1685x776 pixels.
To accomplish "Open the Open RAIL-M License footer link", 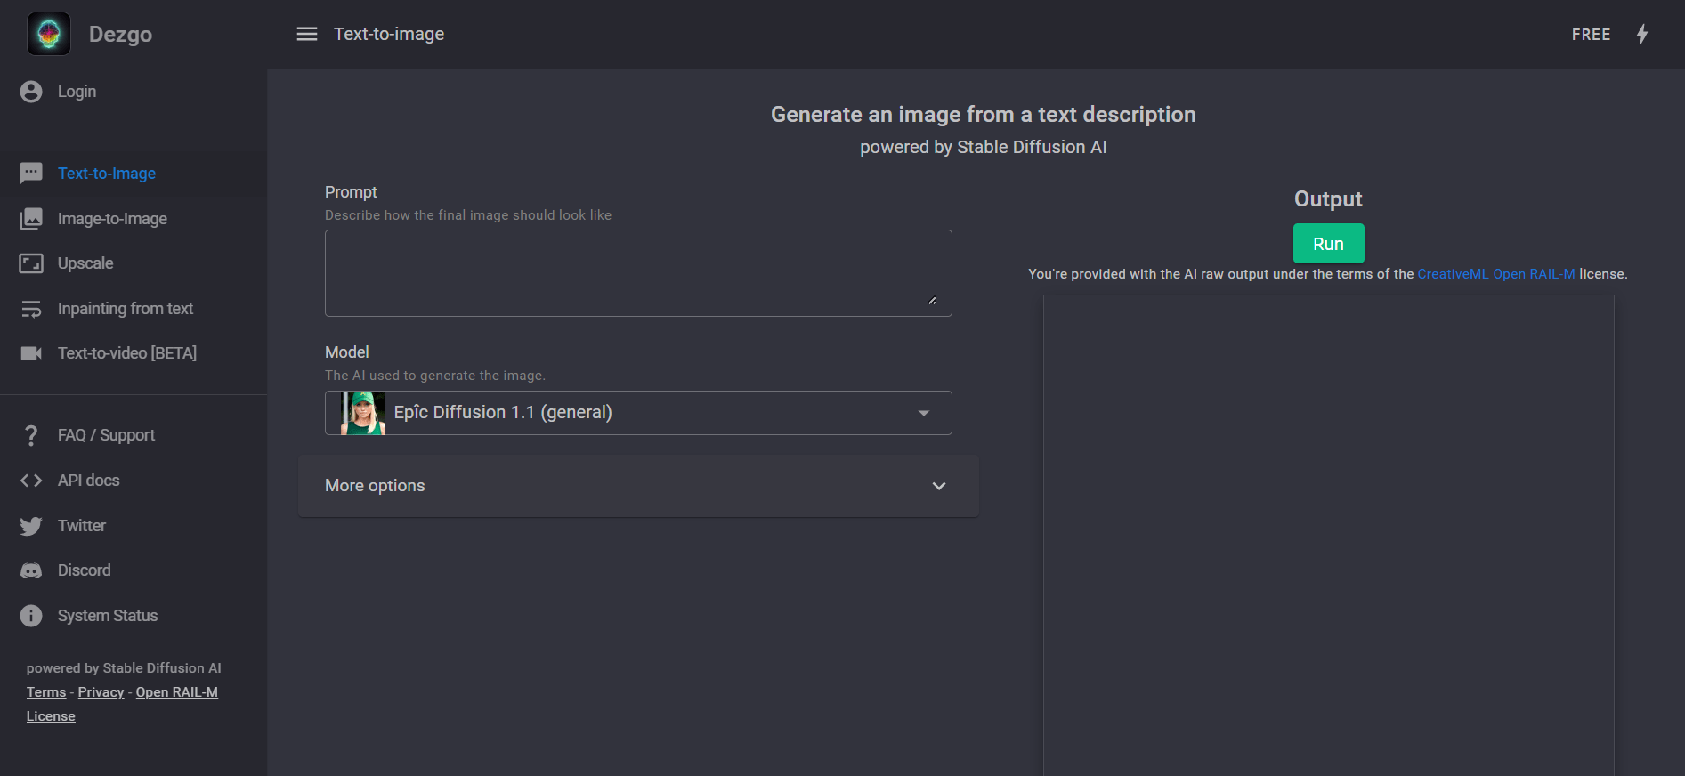I will click(176, 692).
